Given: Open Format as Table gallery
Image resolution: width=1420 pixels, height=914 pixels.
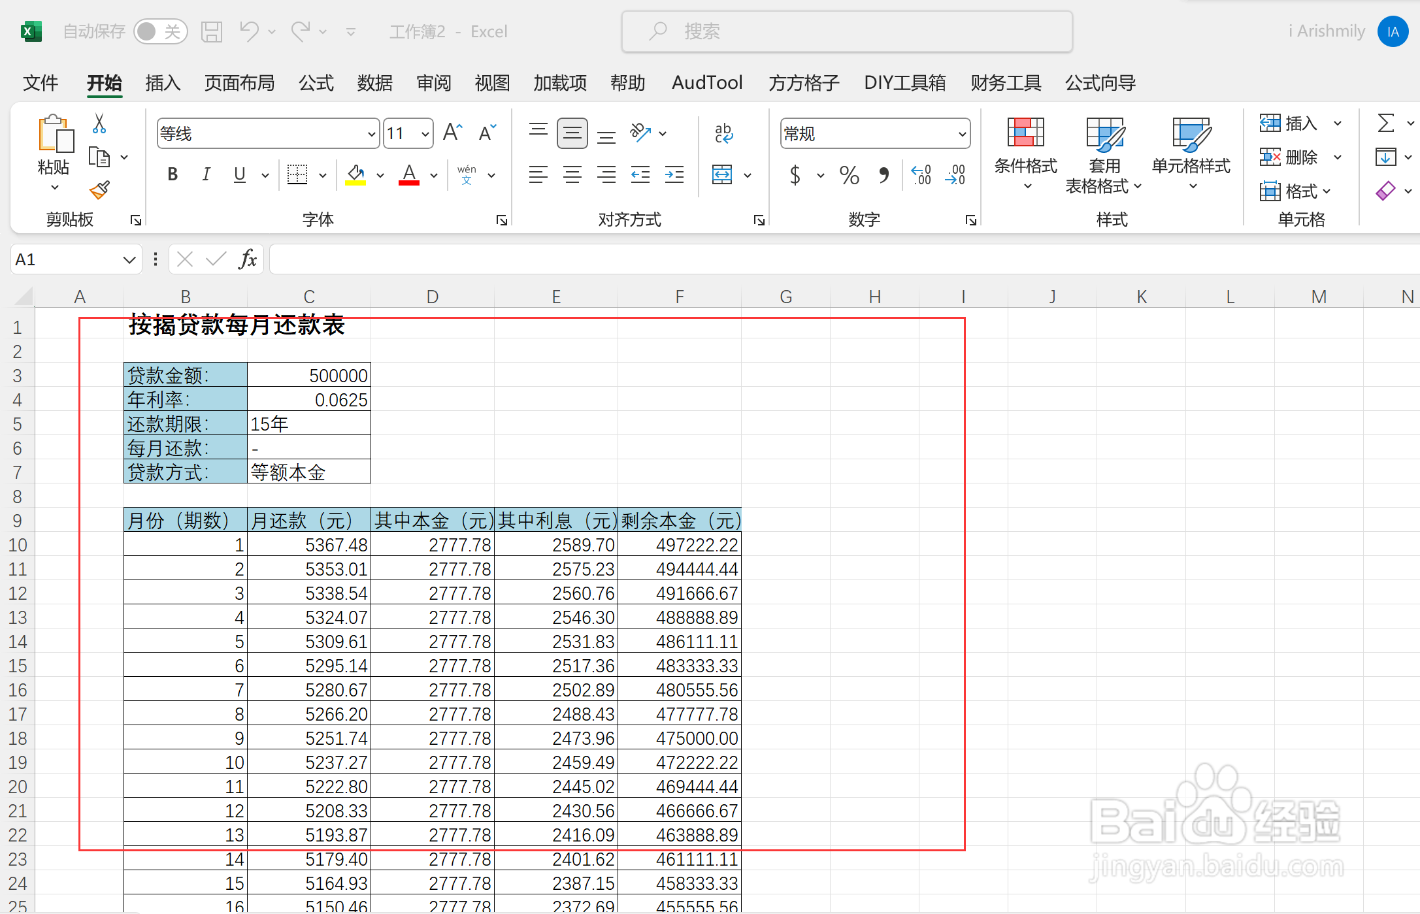Looking at the screenshot, I should [1104, 155].
